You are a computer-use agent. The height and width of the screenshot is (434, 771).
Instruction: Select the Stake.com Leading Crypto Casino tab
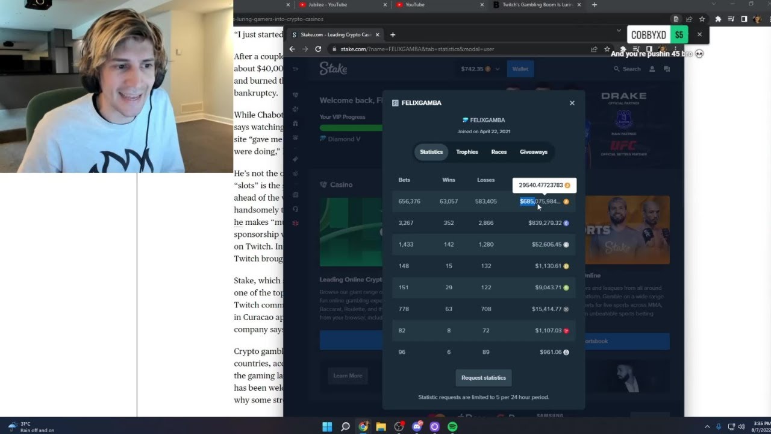click(x=336, y=34)
